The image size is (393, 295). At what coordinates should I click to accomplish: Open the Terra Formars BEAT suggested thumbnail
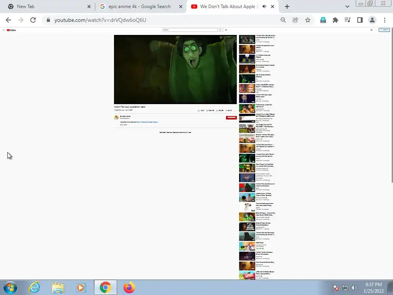[247, 128]
